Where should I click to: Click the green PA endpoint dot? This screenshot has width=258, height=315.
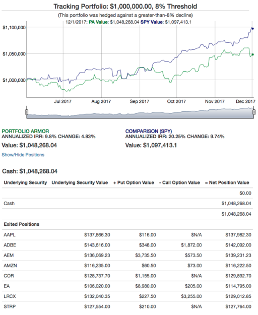(x=252, y=54)
